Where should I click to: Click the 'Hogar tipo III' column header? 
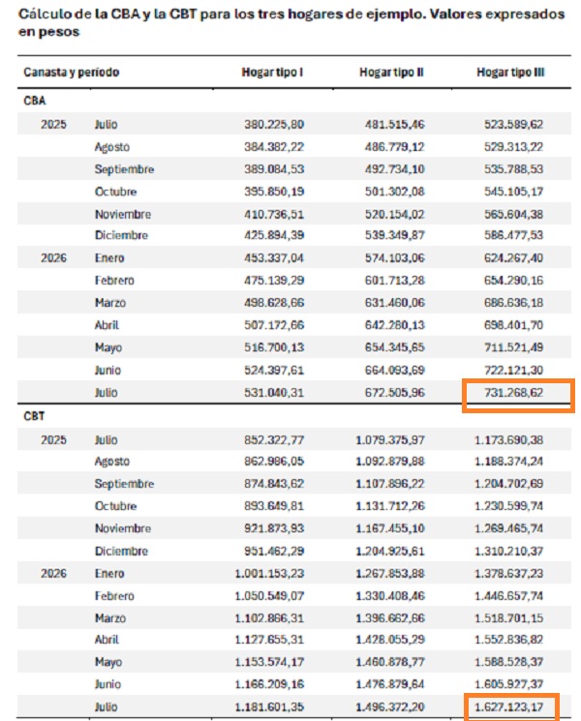tap(510, 73)
